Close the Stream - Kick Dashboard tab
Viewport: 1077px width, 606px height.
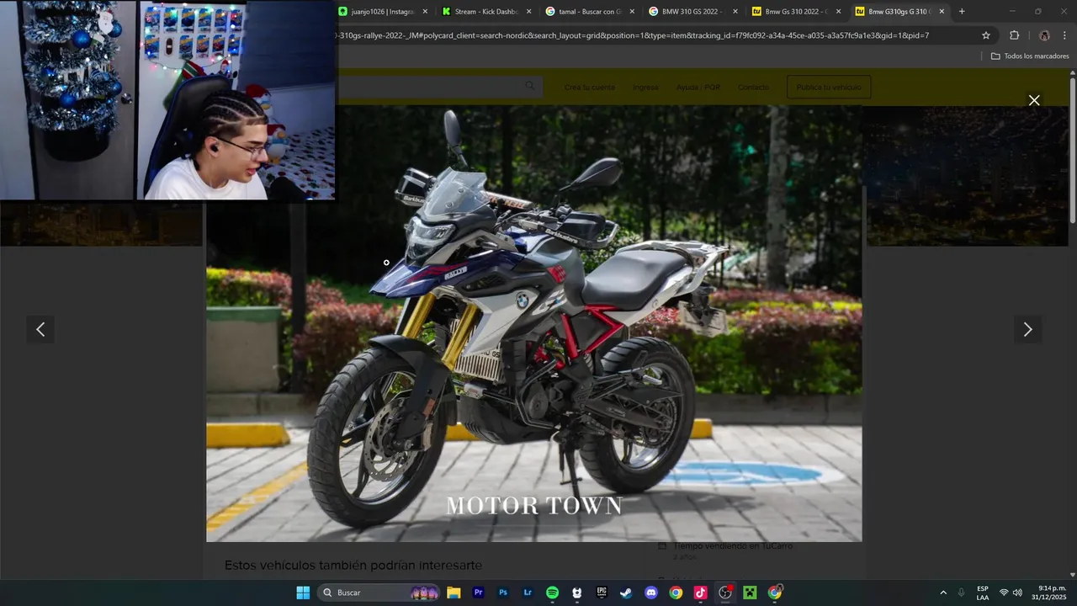click(528, 12)
